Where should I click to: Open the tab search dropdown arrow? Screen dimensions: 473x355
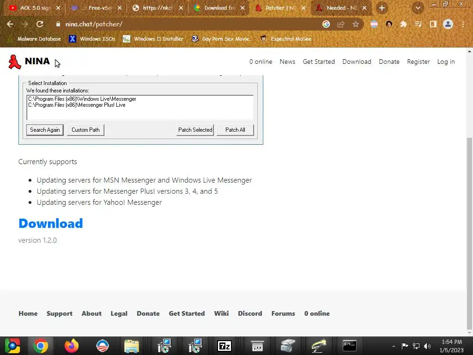point(418,8)
